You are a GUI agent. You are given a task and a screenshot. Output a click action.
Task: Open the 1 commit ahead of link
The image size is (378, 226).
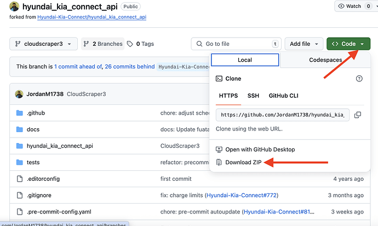click(x=78, y=67)
